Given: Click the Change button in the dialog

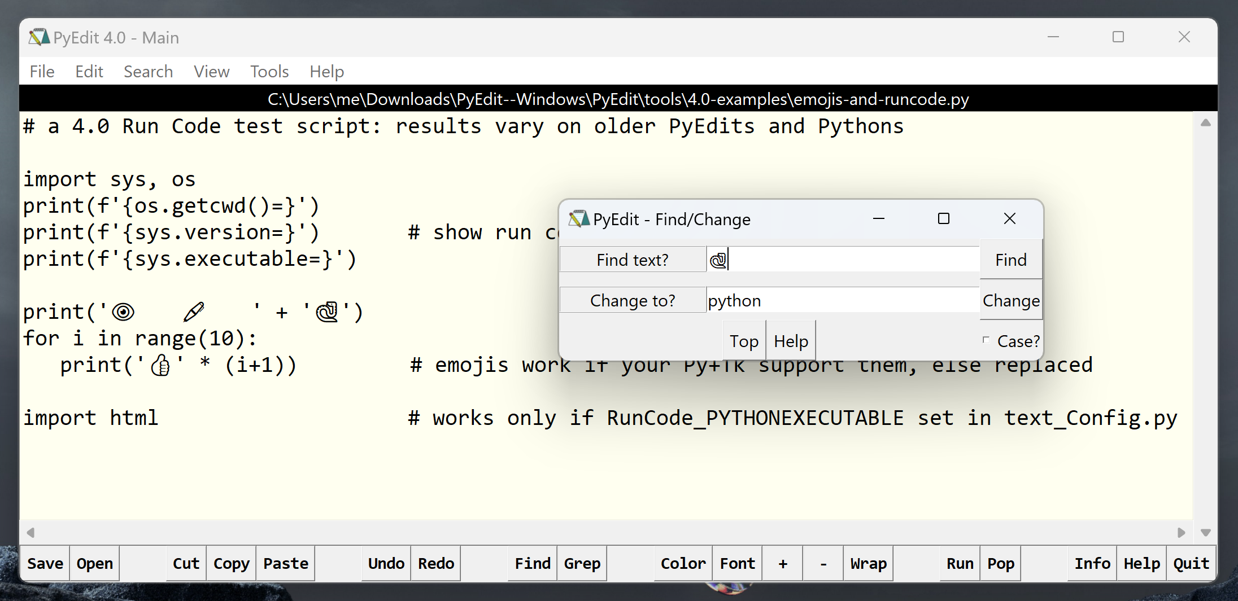Looking at the screenshot, I should [x=1011, y=300].
